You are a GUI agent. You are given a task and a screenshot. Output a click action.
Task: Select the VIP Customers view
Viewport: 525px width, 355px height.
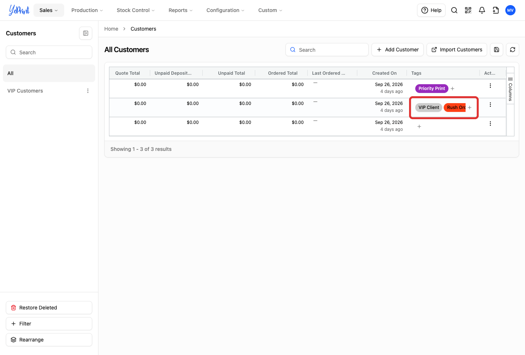pyautogui.click(x=25, y=91)
